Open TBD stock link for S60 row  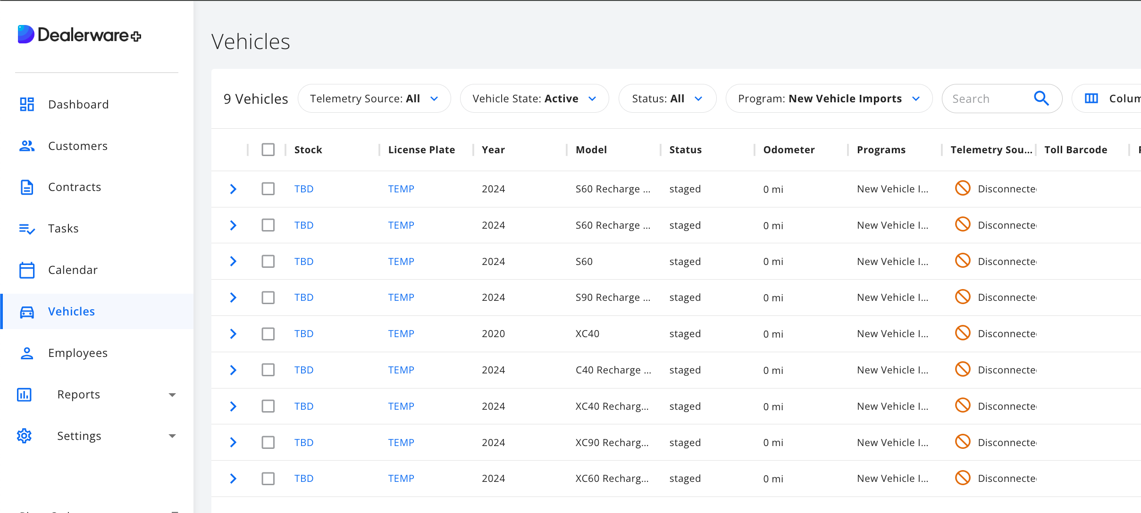pyautogui.click(x=304, y=261)
